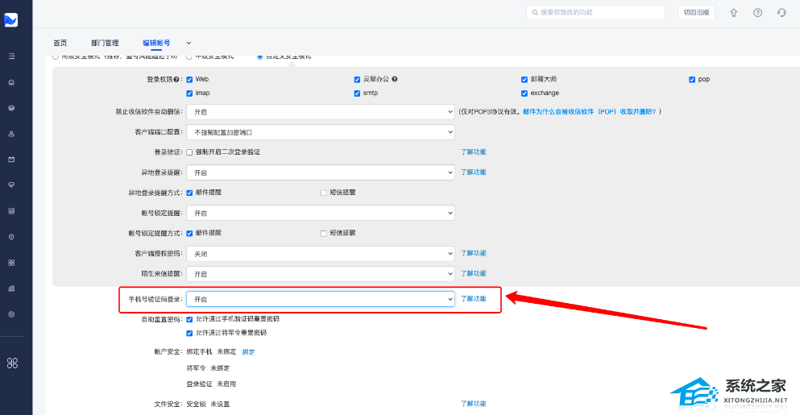Open the envelope mail icon in sidebar
Screen dimensions: 800x415
click(11, 160)
